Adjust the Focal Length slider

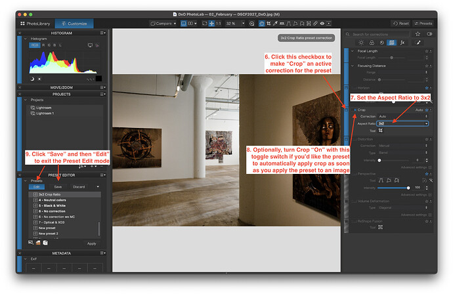tap(391, 58)
